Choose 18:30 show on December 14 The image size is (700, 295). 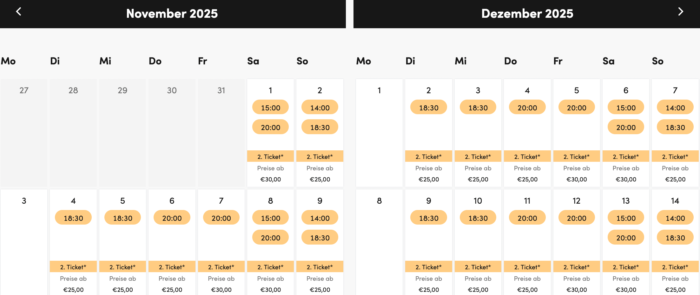[675, 238]
